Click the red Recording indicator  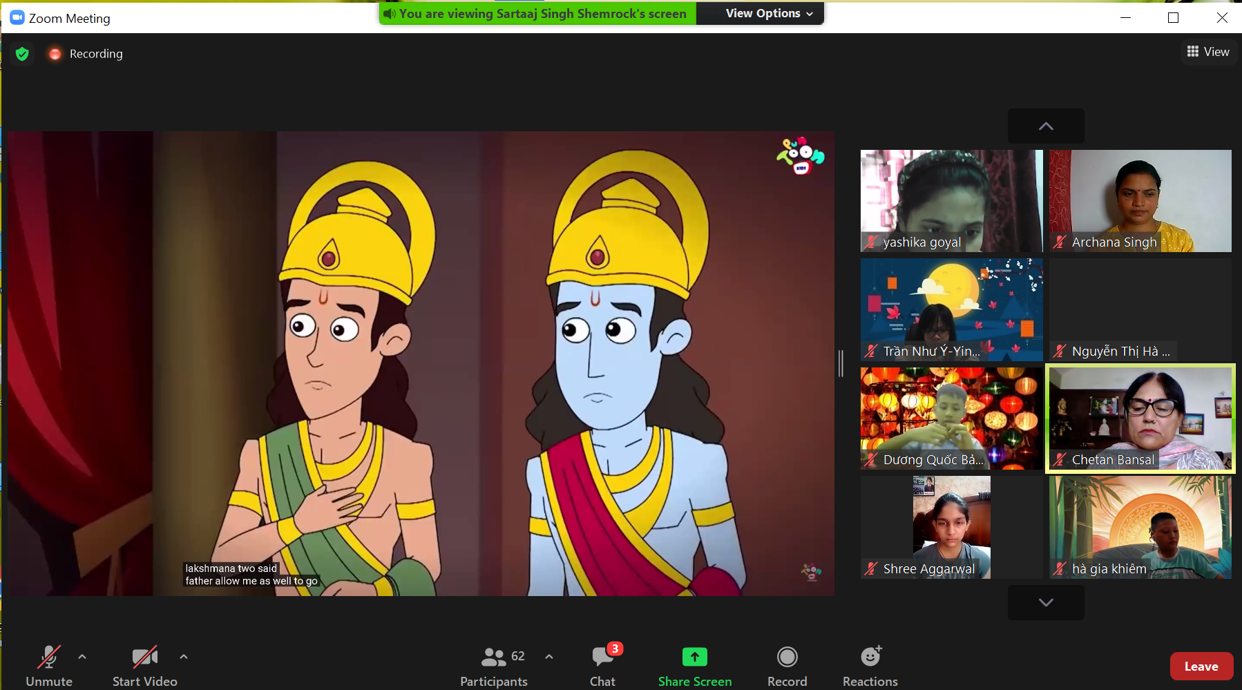click(x=55, y=54)
